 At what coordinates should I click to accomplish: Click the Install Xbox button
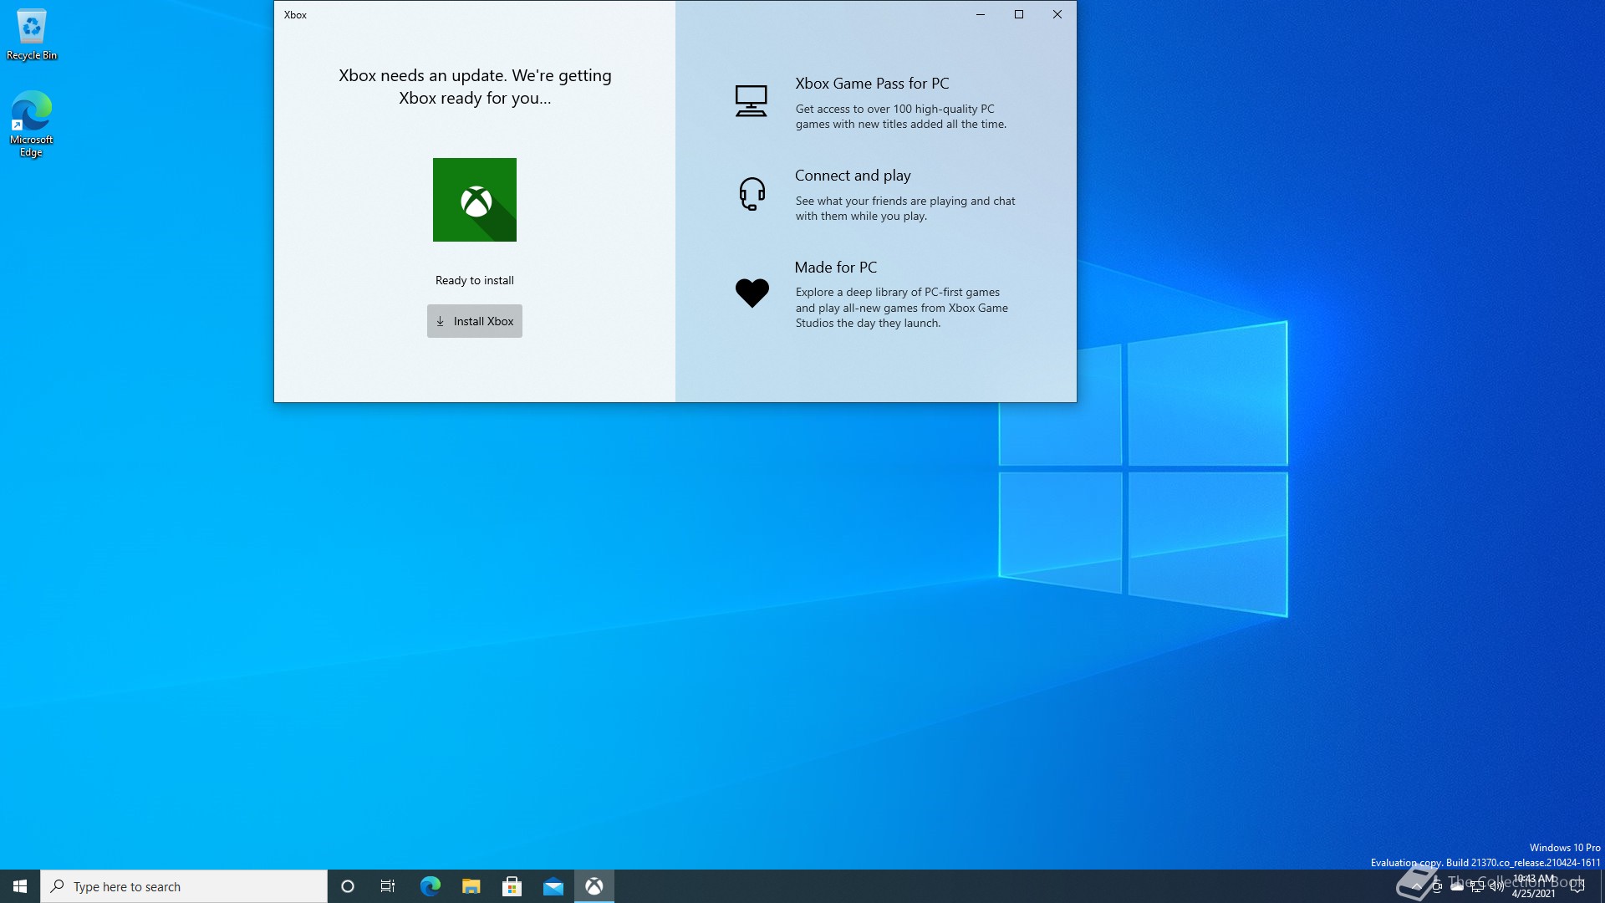click(474, 321)
